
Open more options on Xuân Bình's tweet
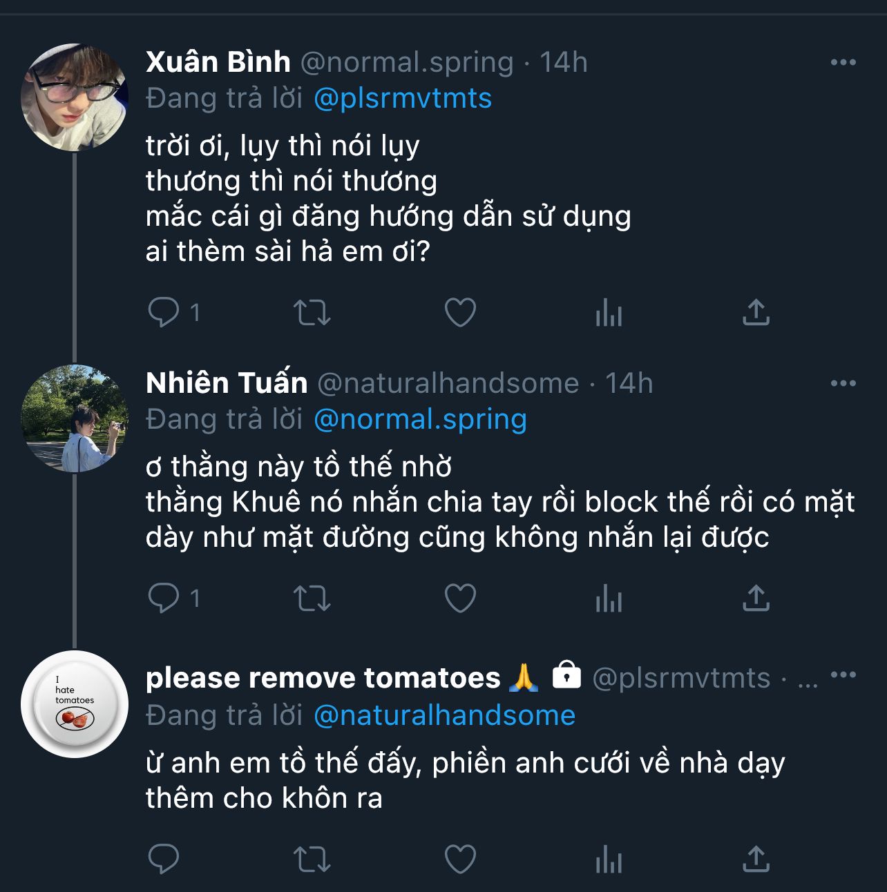tap(843, 62)
